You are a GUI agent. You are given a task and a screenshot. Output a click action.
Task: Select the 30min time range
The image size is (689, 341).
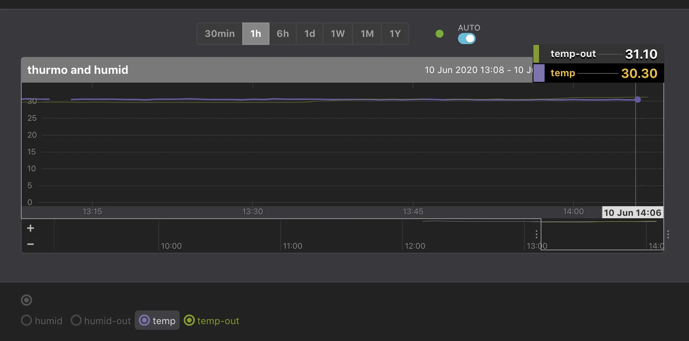220,34
